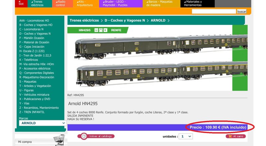Click the HN4295 train coaches product image
The image size is (266, 146).
click(157, 58)
